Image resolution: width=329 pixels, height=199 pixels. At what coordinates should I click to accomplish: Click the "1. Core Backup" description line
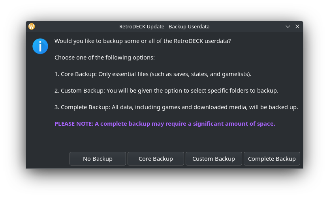point(153,74)
